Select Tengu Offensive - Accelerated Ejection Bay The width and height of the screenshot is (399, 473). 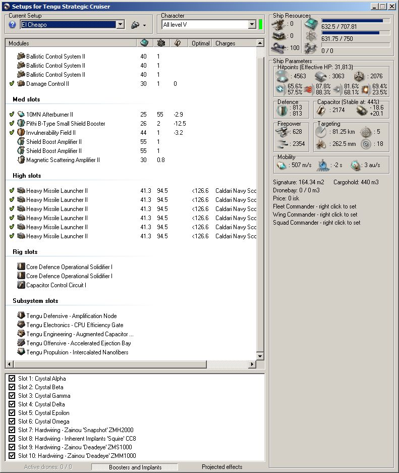pos(131,343)
